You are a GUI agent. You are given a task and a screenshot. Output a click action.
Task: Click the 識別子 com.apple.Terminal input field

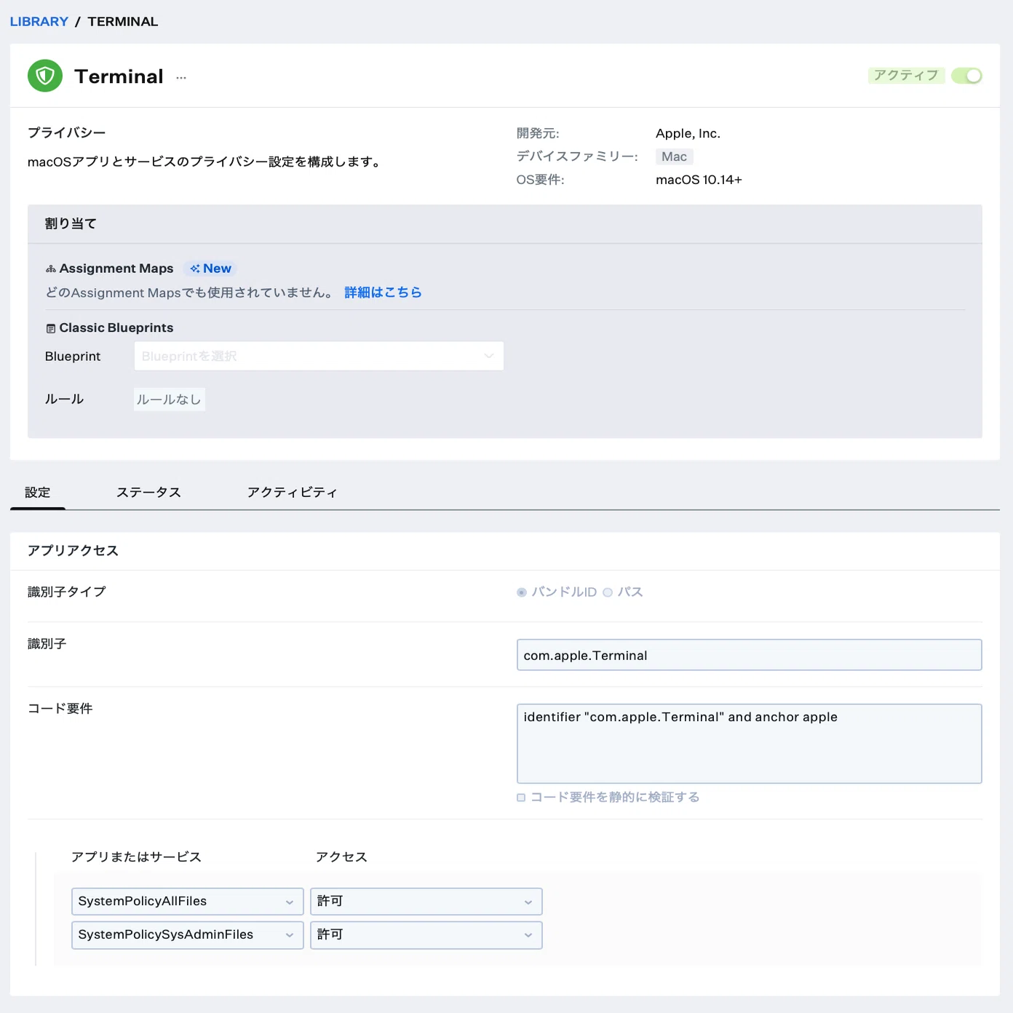click(750, 655)
